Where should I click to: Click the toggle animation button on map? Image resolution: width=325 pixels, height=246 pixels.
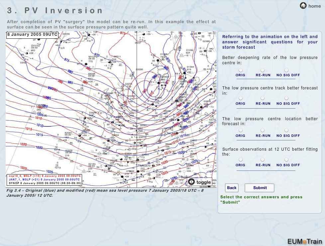point(200,182)
